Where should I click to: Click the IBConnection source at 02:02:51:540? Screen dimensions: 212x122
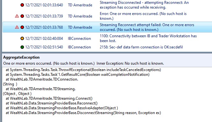79,47
